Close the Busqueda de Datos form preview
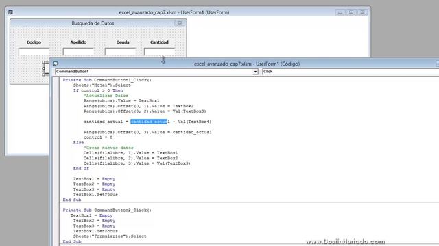Image resolution: width=439 pixels, height=246 pixels. pyautogui.click(x=180, y=23)
